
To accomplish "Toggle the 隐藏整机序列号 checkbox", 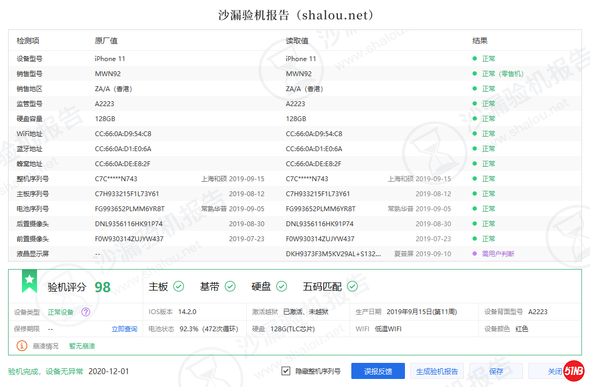I will (x=286, y=371).
